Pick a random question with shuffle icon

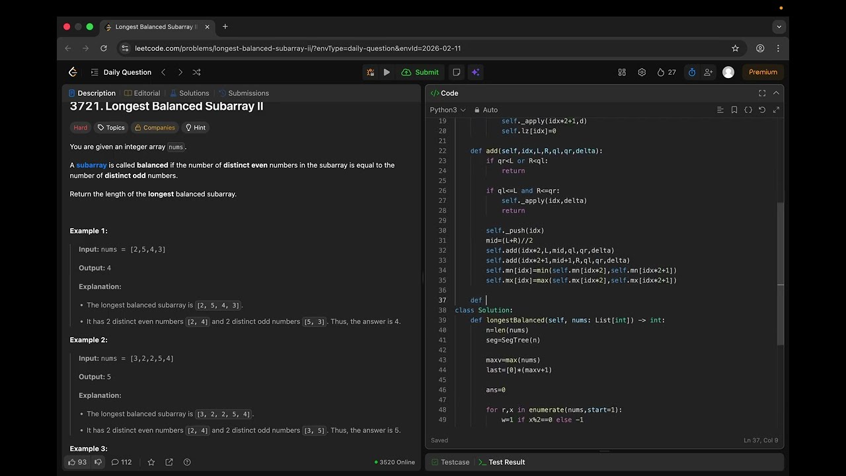(x=196, y=72)
